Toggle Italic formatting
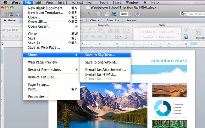Image resolution: width=205 pixels, height=128 pixels. coord(10,36)
